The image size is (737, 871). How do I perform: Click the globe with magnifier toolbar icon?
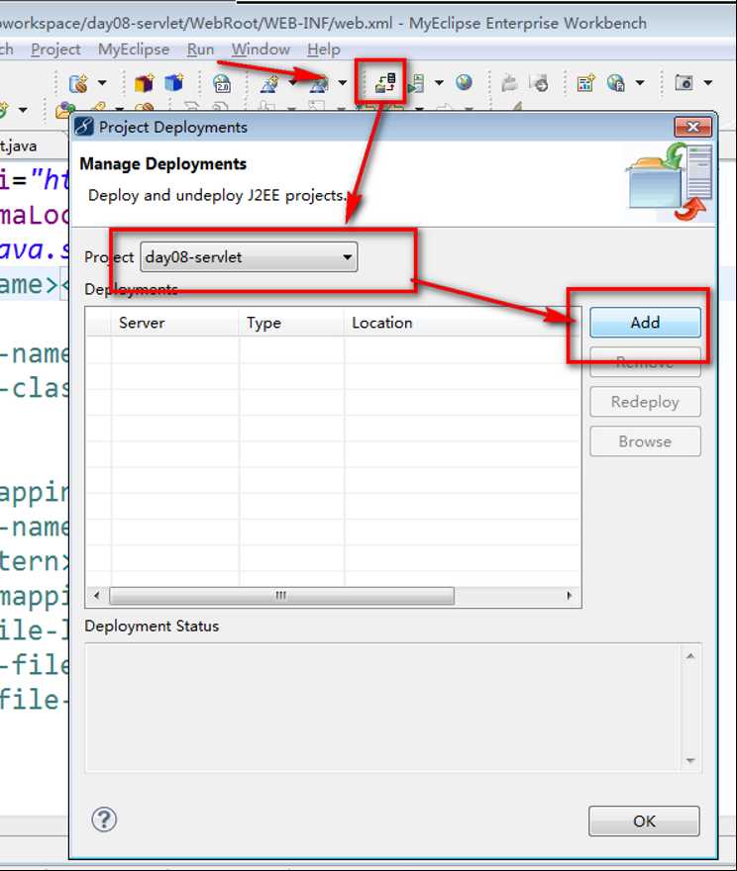point(616,83)
